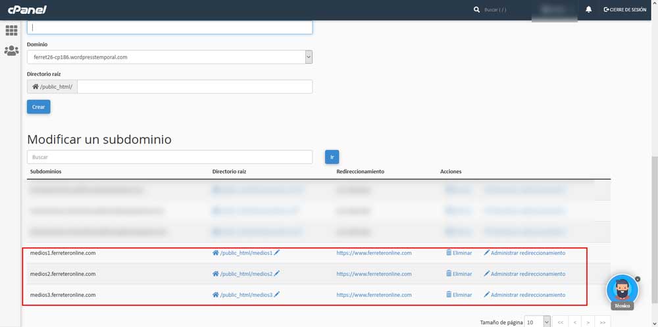The width and height of the screenshot is (658, 327).
Task: Open redirect URL in medios3 row
Action: pyautogui.click(x=374, y=295)
